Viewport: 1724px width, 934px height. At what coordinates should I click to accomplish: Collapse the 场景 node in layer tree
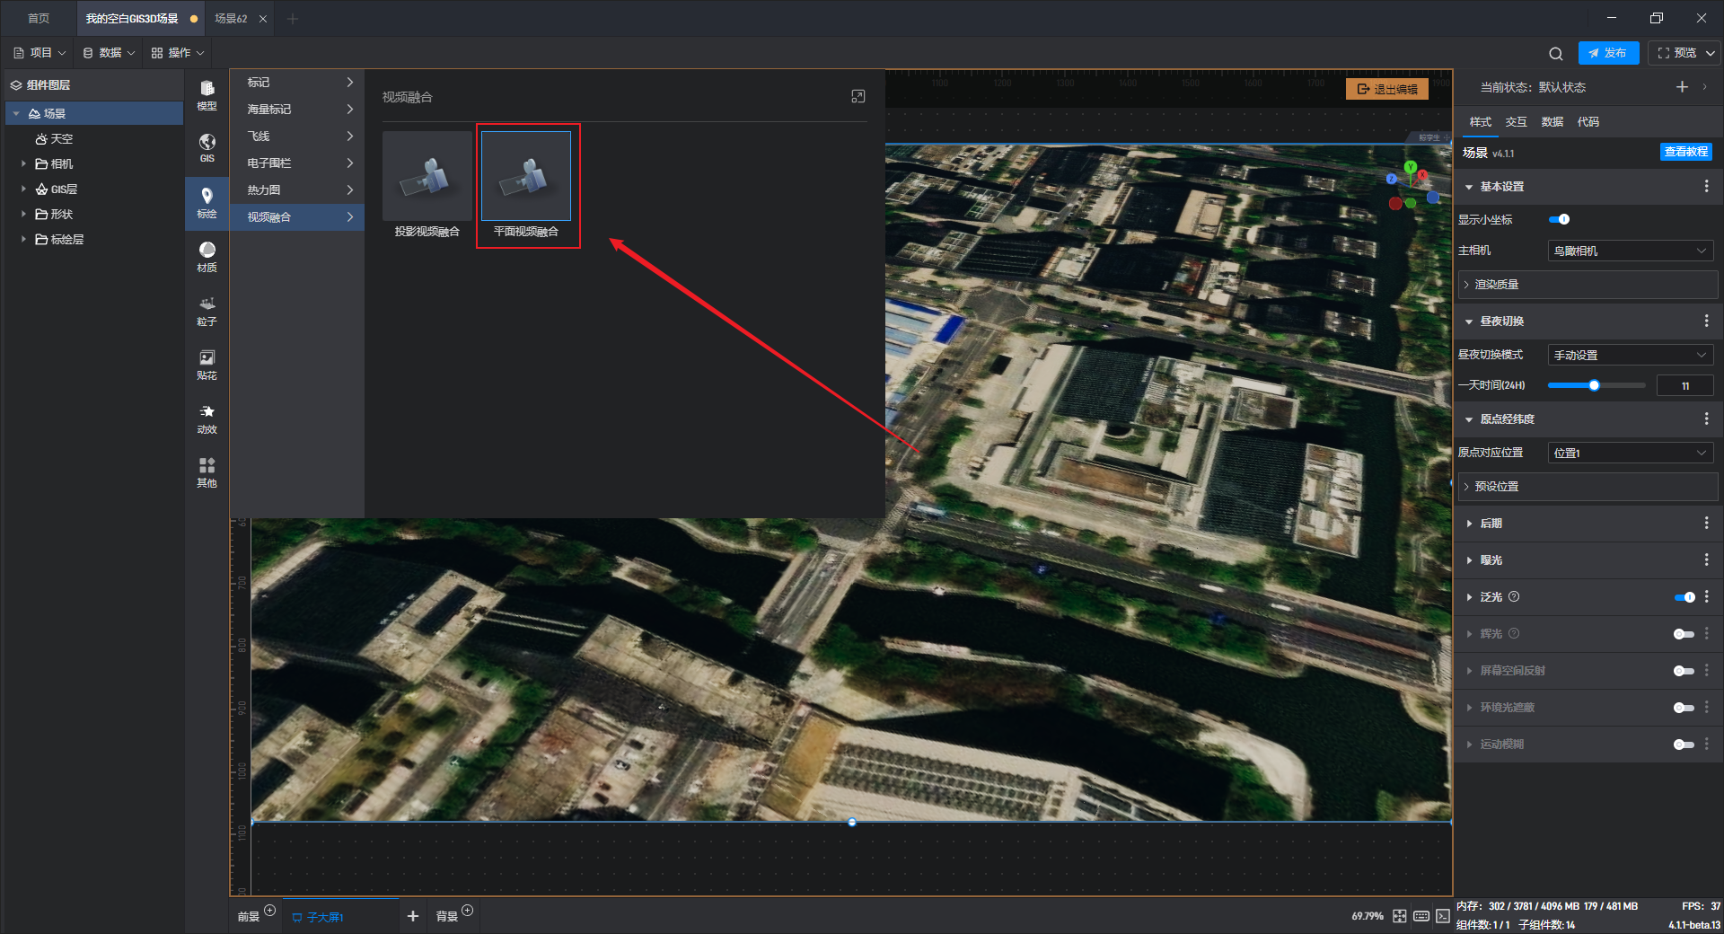click(16, 113)
